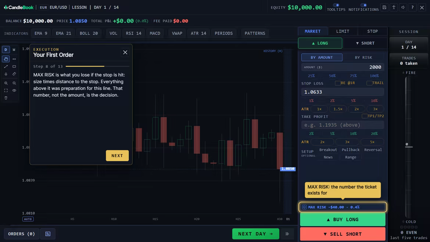Tag setup as Range
The width and height of the screenshot is (430, 242).
click(x=351, y=157)
